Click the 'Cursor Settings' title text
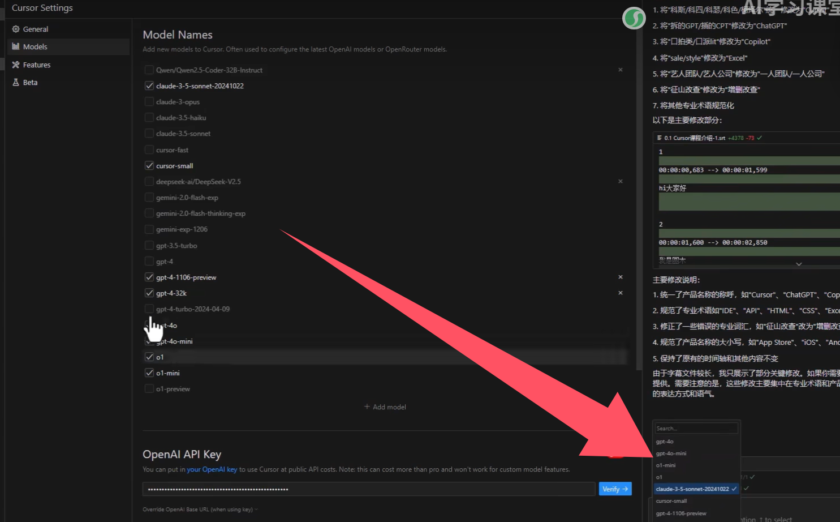Viewport: 840px width, 522px height. (42, 8)
